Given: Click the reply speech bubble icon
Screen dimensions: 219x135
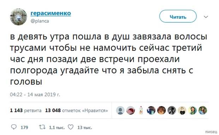Looking at the screenshot, I should coord(14,127).
